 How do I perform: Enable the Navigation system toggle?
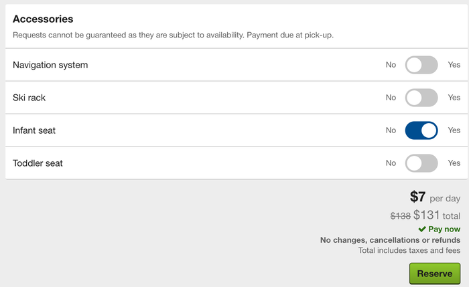pyautogui.click(x=421, y=65)
